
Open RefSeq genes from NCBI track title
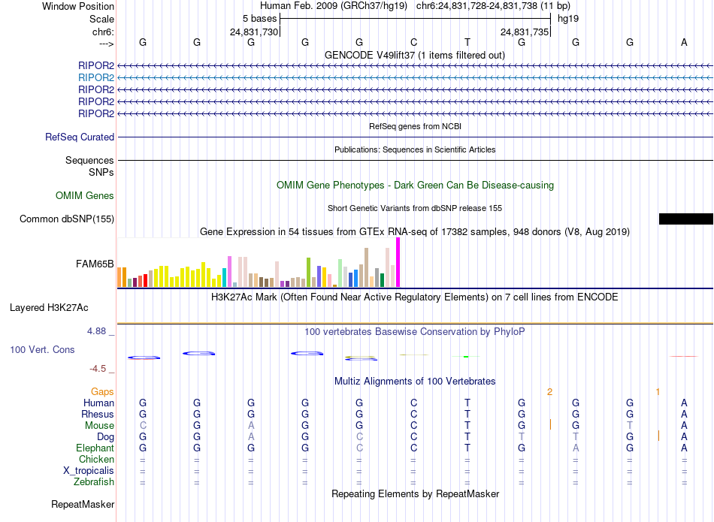coord(415,126)
